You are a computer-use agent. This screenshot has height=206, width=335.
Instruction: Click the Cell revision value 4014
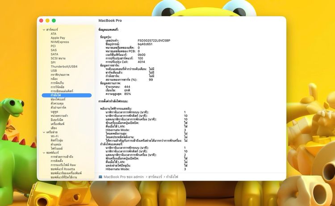[141, 62]
